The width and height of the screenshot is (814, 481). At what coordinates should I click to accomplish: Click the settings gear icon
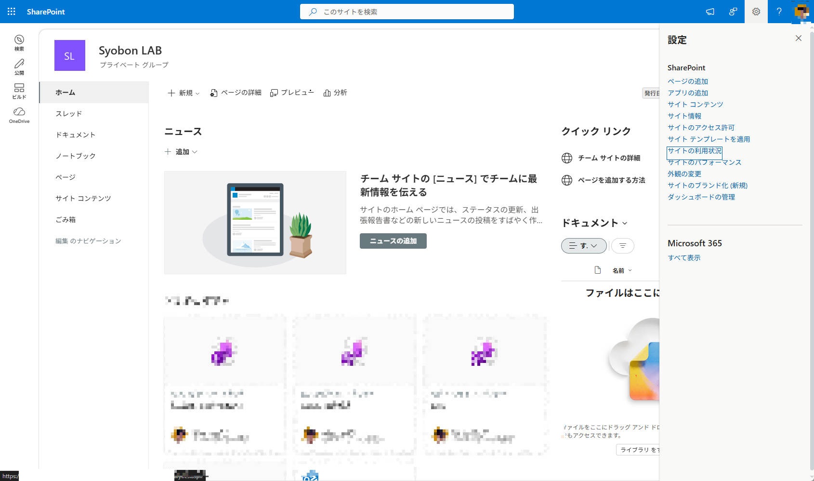pos(756,12)
